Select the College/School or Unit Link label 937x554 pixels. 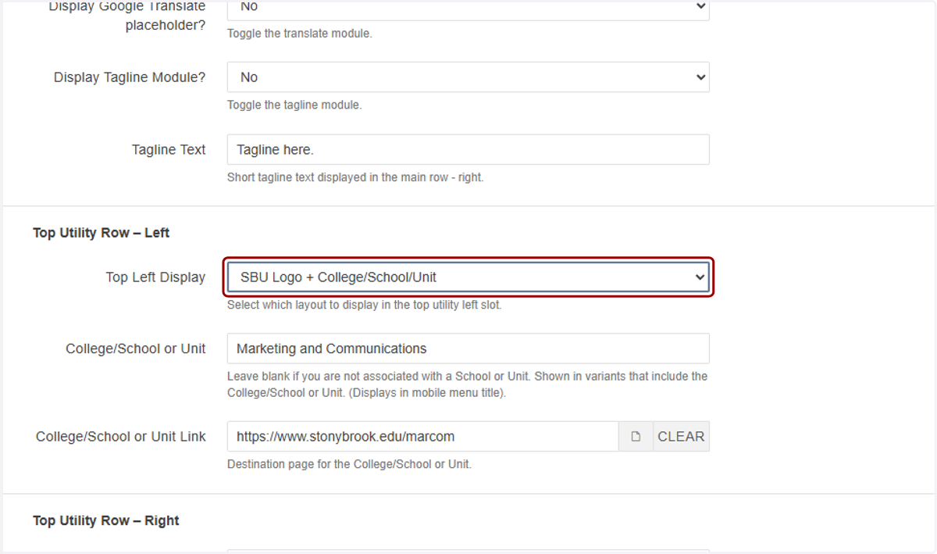[x=121, y=437]
